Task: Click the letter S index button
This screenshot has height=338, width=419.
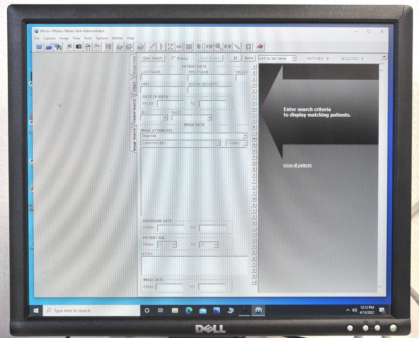Action: (254, 175)
